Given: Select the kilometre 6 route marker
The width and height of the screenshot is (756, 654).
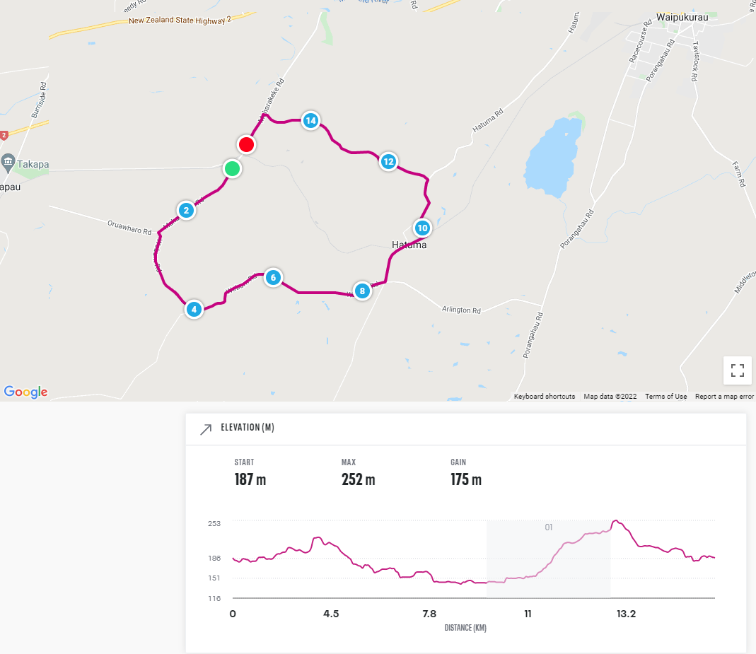Looking at the screenshot, I should click(274, 277).
